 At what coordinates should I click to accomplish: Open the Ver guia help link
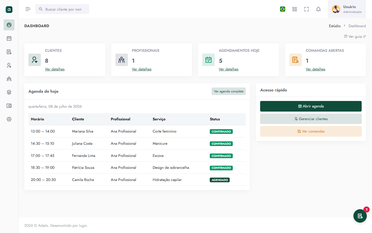pos(355,37)
